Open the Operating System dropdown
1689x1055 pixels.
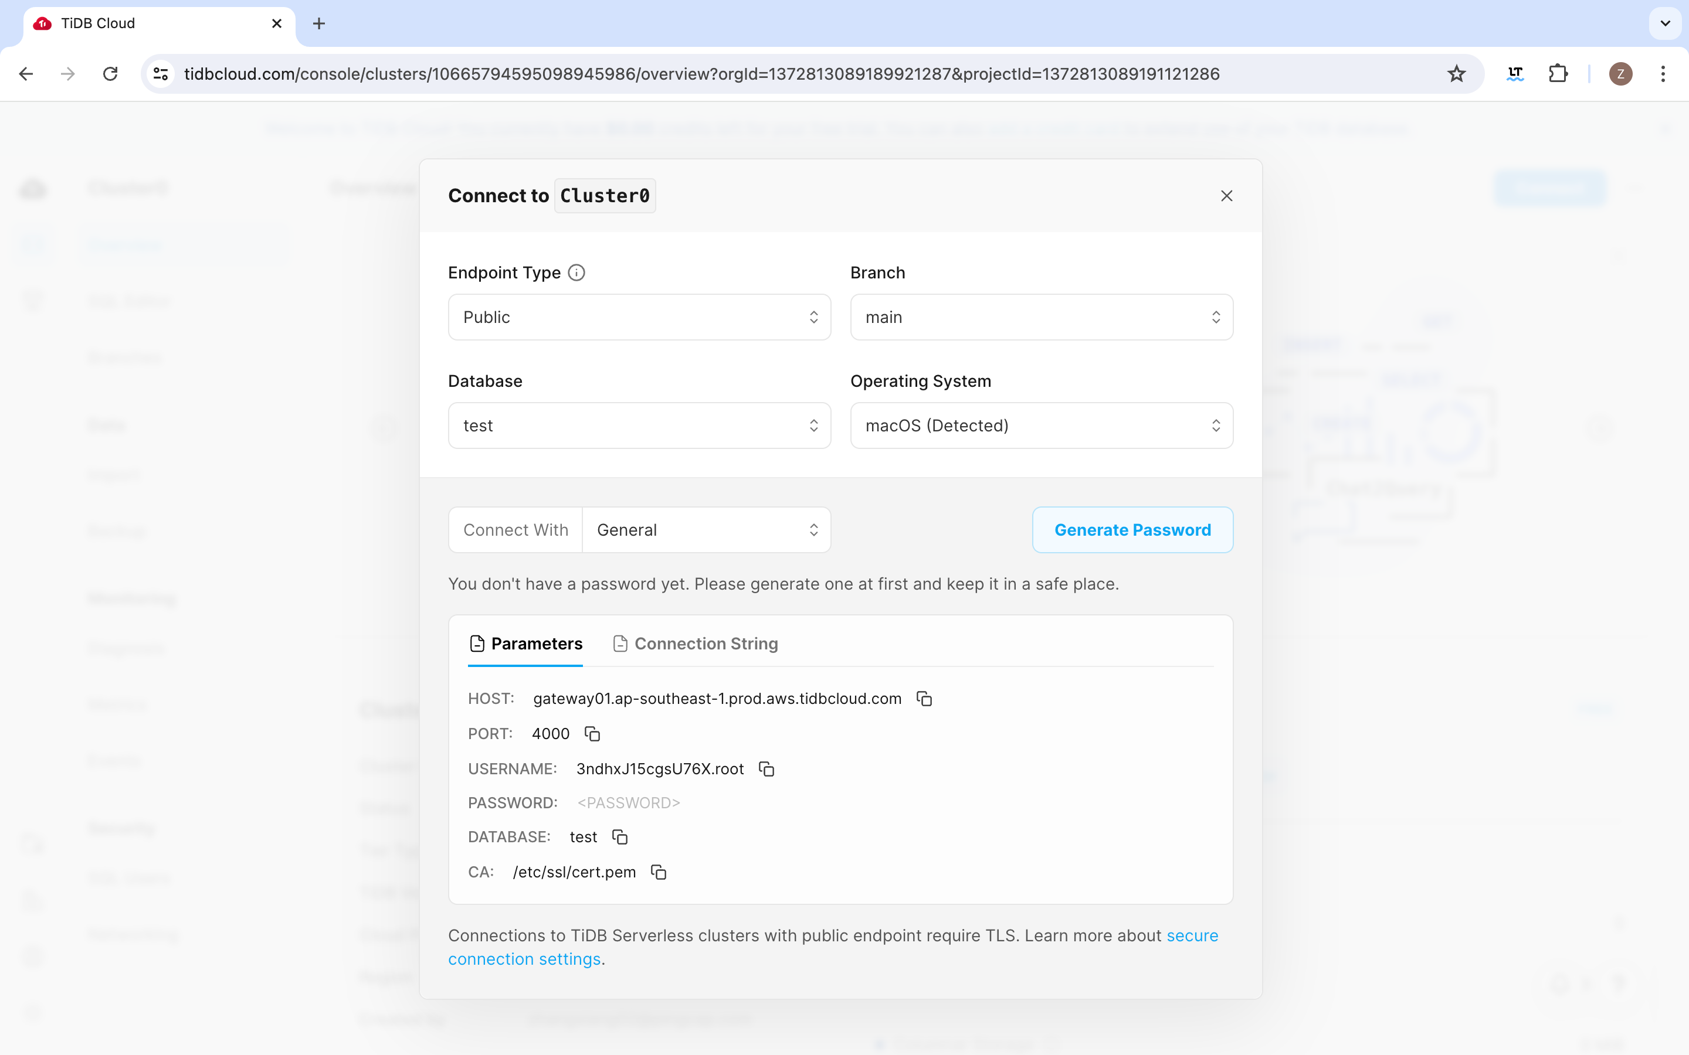[x=1042, y=426]
